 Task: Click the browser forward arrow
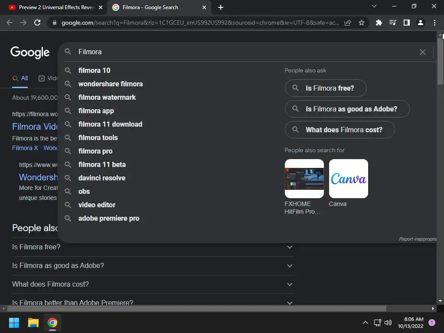[x=23, y=23]
